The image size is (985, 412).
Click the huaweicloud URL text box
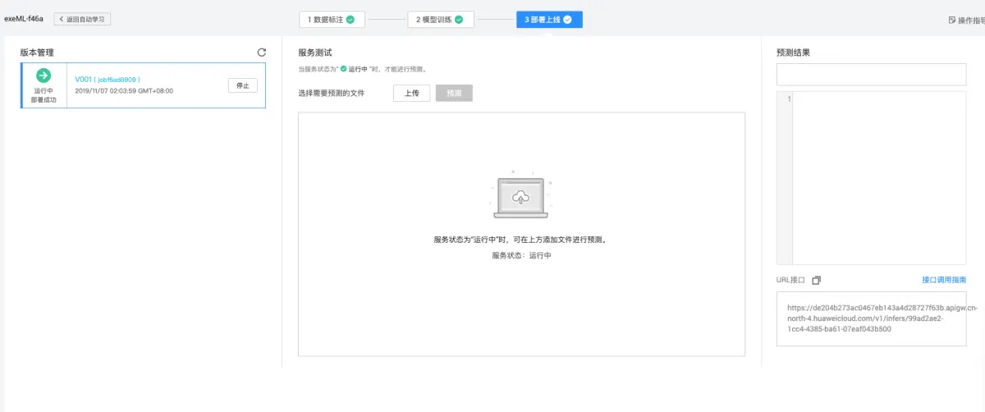tap(871, 318)
